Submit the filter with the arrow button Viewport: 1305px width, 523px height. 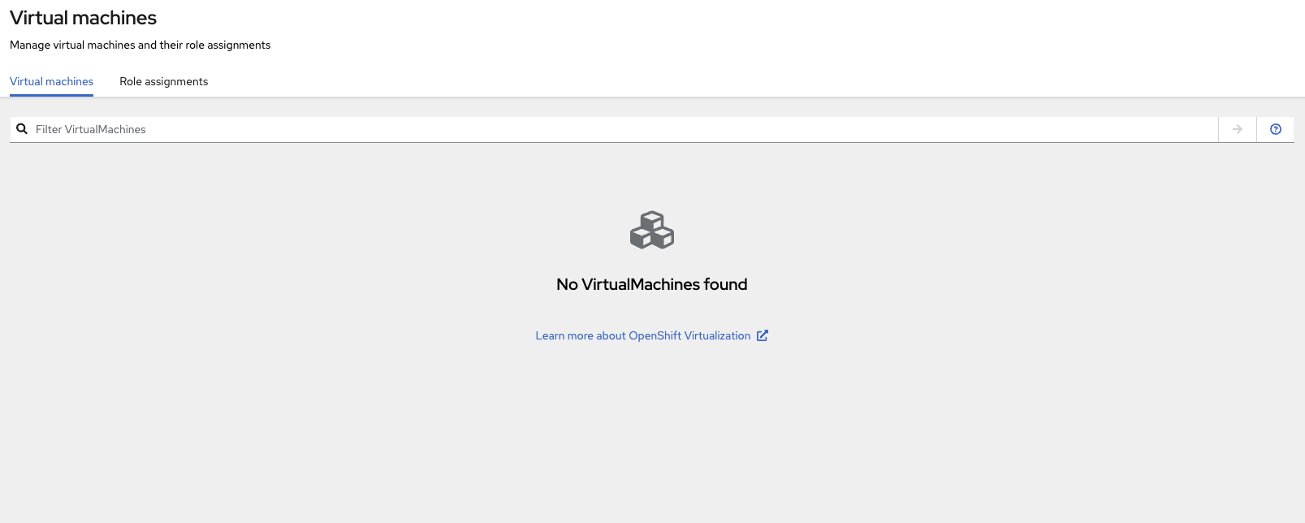click(1237, 129)
